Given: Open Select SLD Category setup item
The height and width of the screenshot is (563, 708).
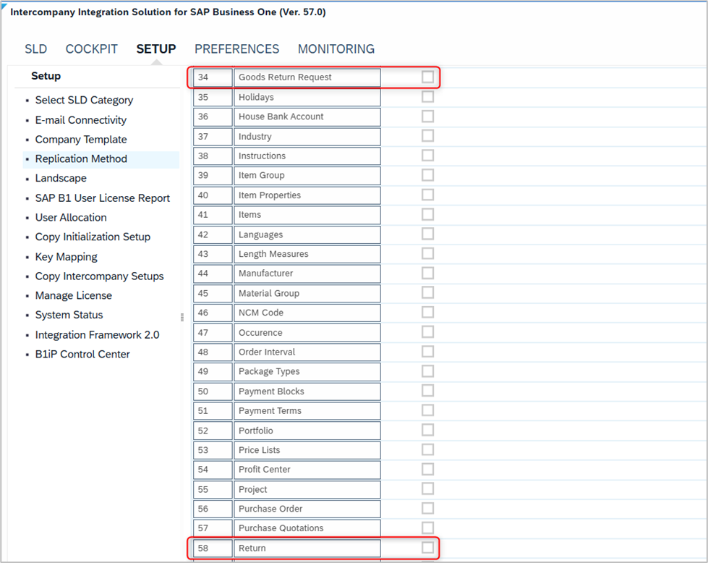Looking at the screenshot, I should pos(84,100).
